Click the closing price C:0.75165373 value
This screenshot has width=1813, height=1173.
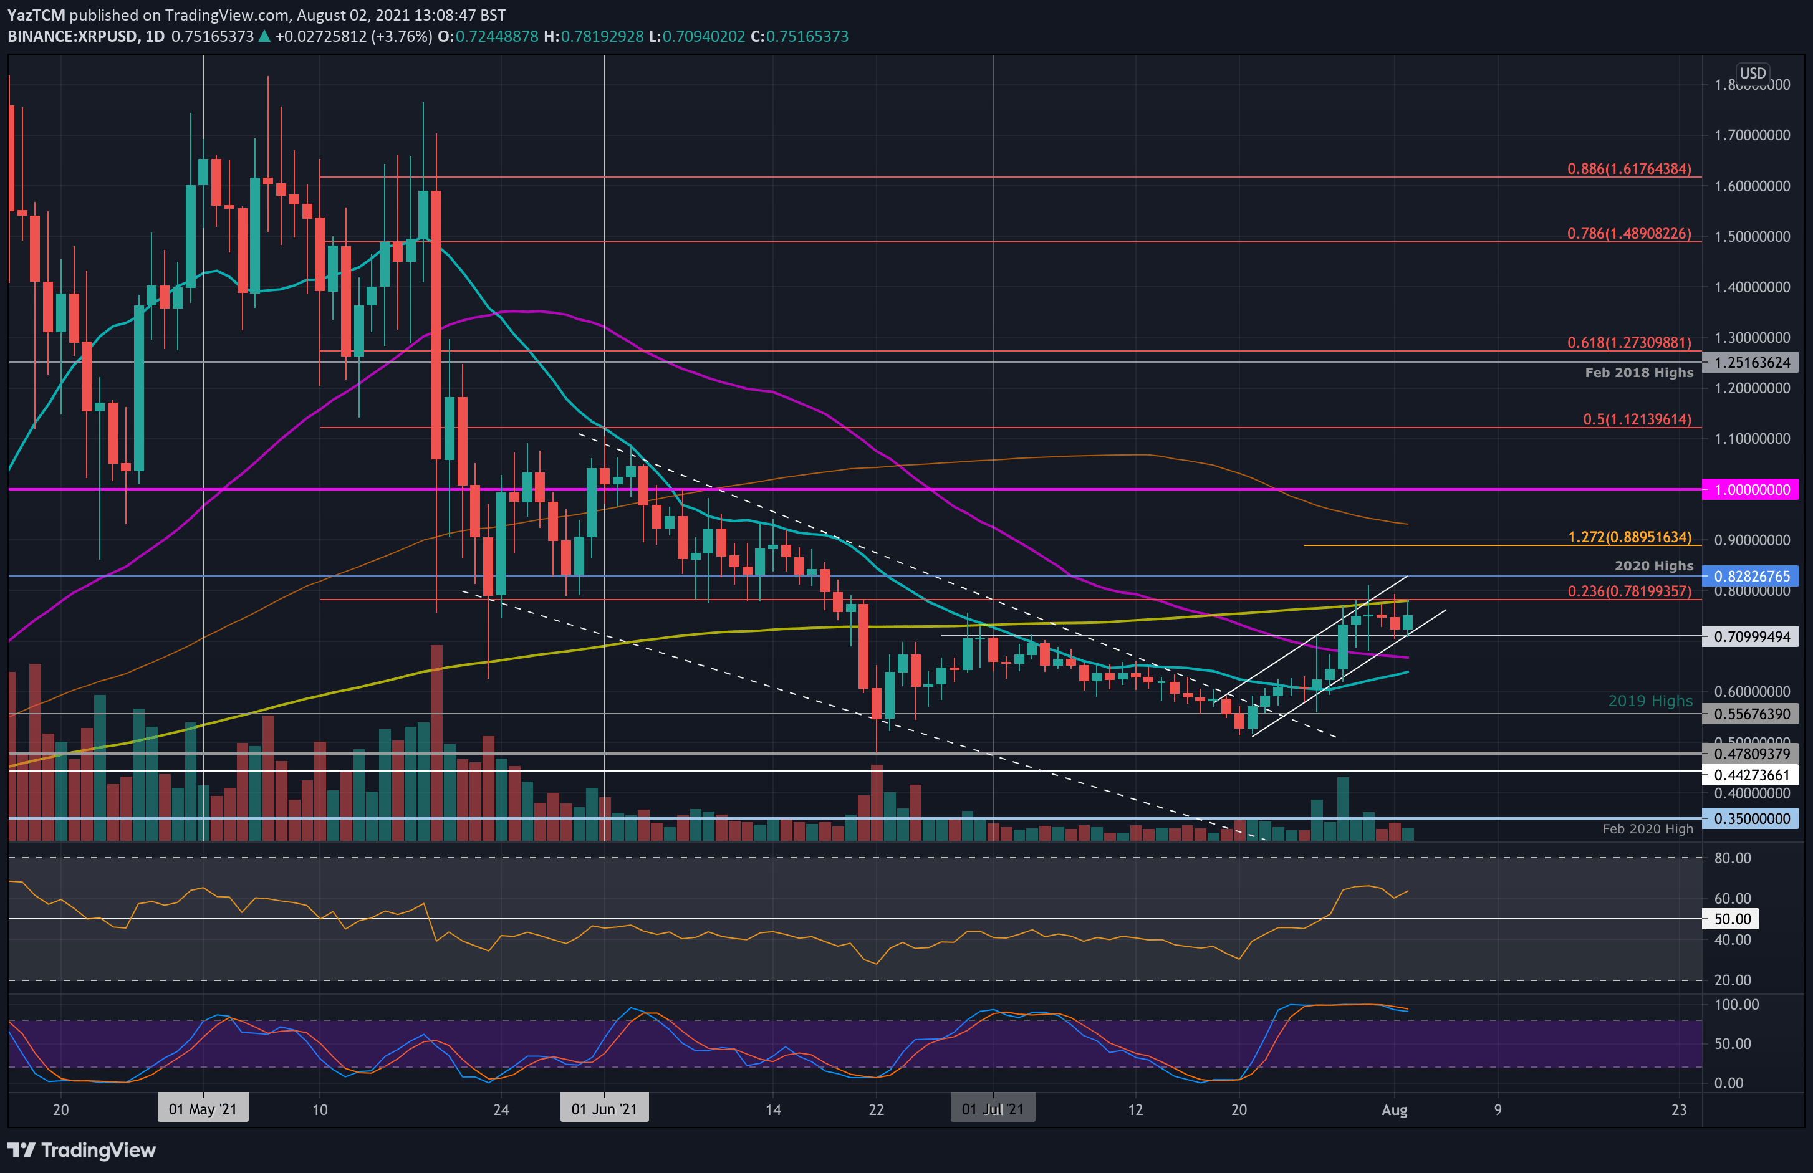click(799, 36)
